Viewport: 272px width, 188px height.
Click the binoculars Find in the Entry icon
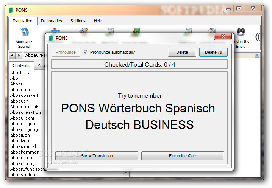241,31
